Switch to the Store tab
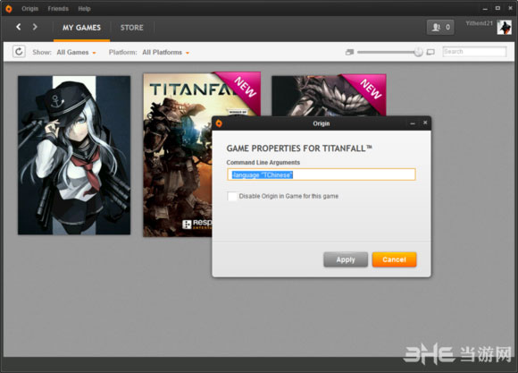The width and height of the screenshot is (518, 373). pos(132,28)
